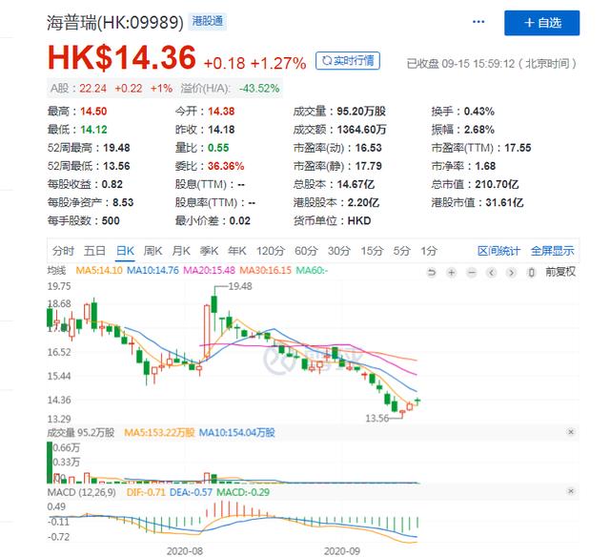This screenshot has height=557, width=610.
Task: Click the 成交额 value 1364.60万
Action: [362, 130]
